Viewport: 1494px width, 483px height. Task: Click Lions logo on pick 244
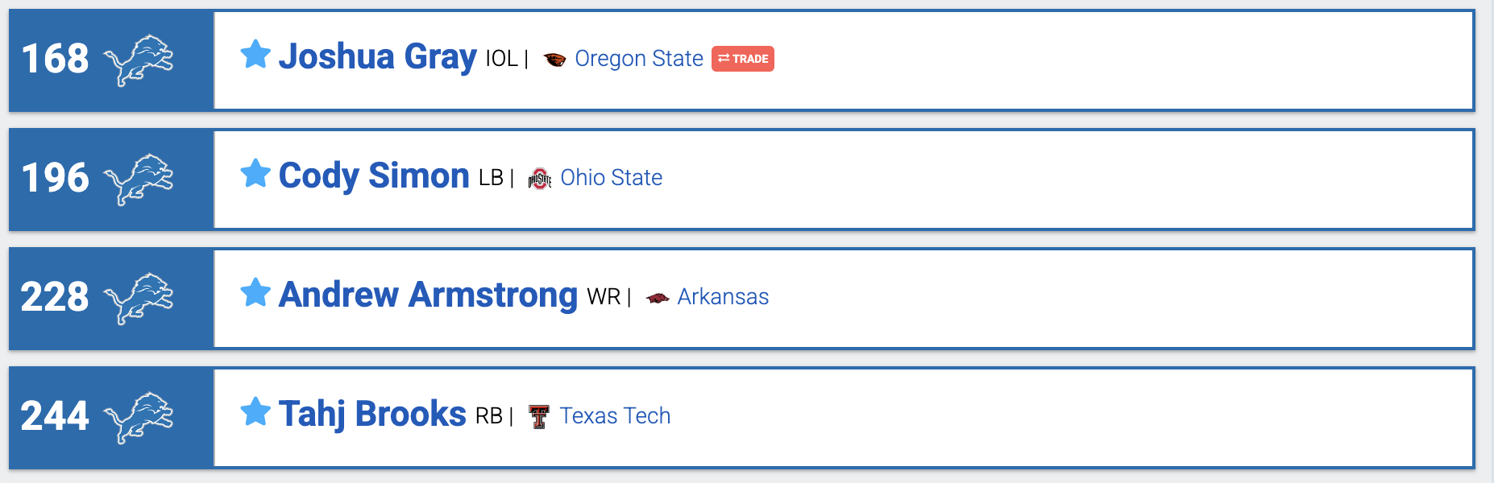click(x=139, y=417)
